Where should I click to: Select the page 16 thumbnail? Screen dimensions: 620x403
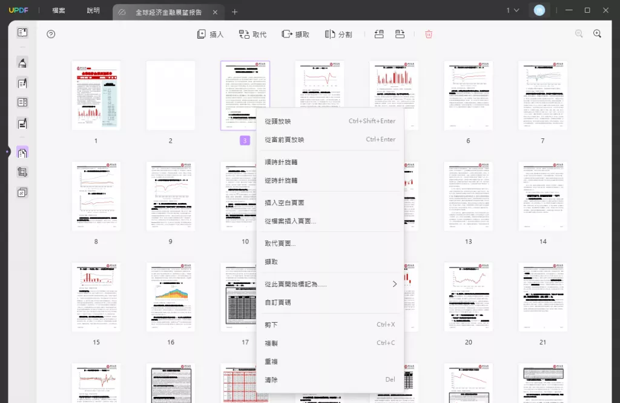(x=170, y=297)
